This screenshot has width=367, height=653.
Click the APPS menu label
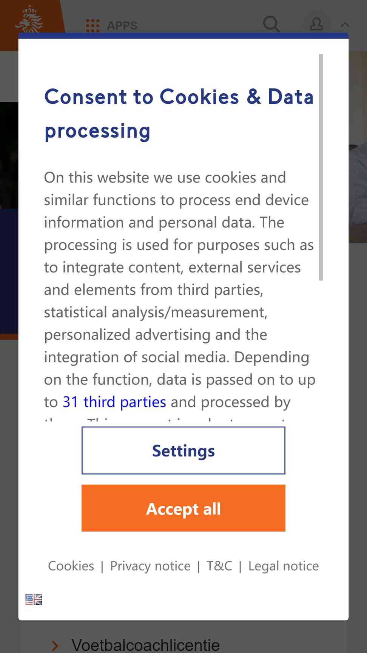click(122, 26)
